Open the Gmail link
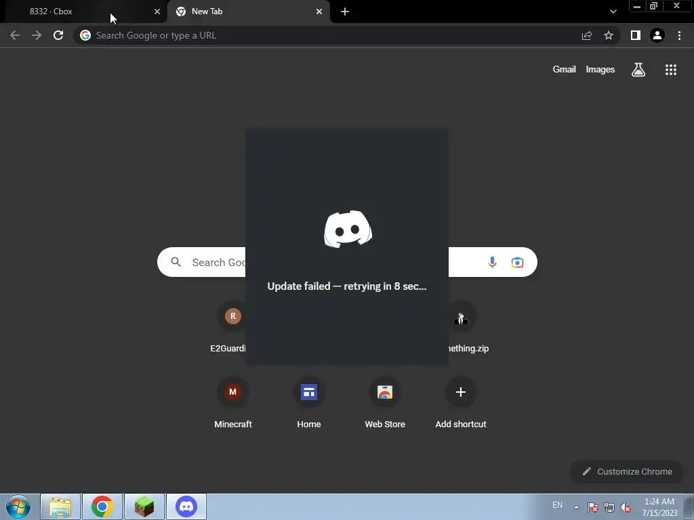 [x=565, y=70]
